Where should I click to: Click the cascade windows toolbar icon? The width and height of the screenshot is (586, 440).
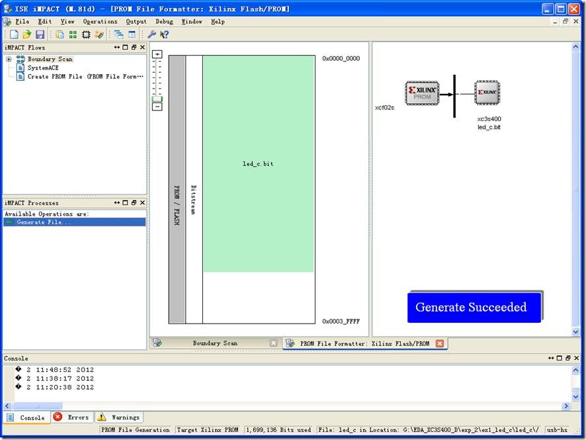[118, 34]
